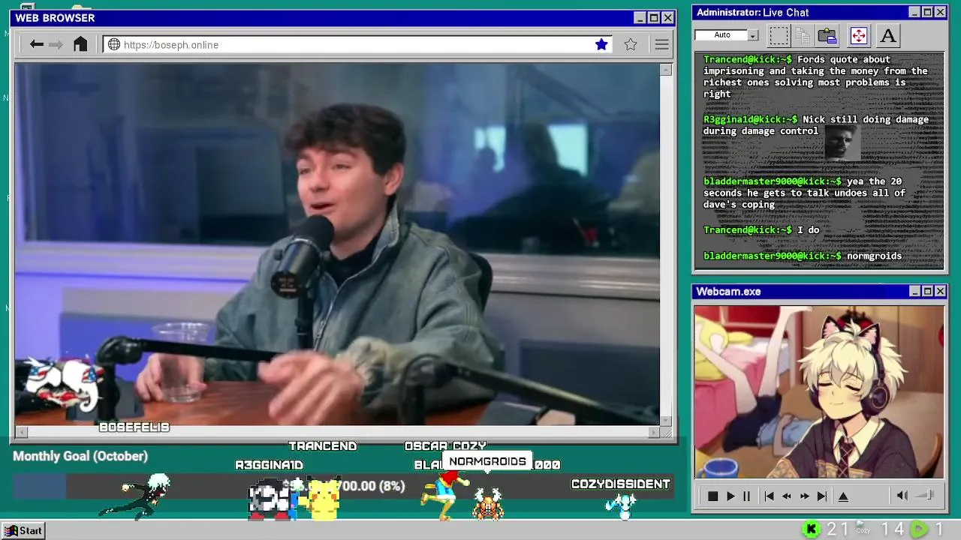The width and height of the screenshot is (961, 540).
Task: Click the green Kick icon in the taskbar
Action: click(812, 529)
